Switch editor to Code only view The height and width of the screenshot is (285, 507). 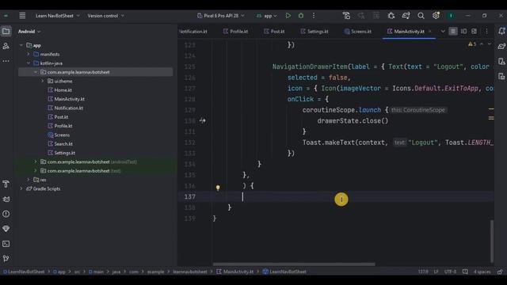click(453, 32)
